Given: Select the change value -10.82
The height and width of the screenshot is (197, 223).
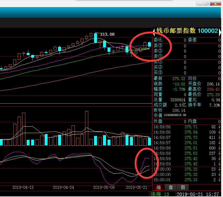Looking at the screenshot, I should tap(179, 84).
